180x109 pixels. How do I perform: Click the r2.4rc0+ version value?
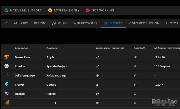[160, 57]
